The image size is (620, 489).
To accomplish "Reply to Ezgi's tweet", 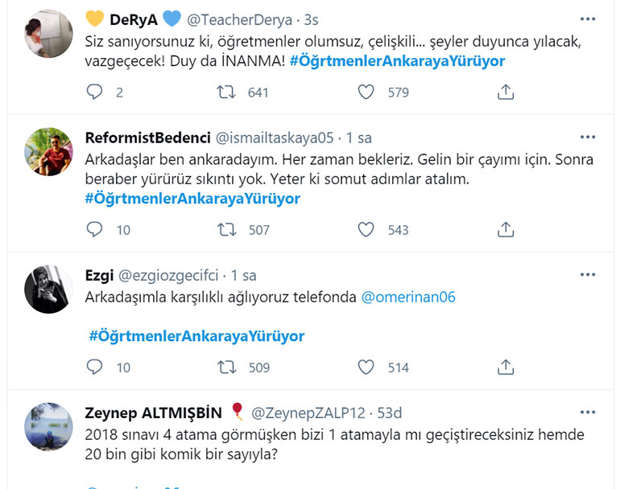I will tap(94, 368).
